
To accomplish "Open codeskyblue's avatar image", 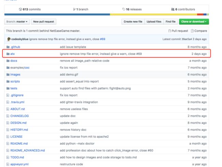I will (9, 39).
